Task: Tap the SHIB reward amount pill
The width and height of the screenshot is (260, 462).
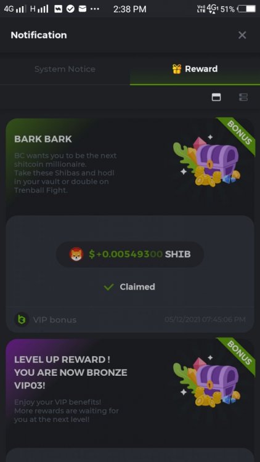Action: click(x=130, y=254)
